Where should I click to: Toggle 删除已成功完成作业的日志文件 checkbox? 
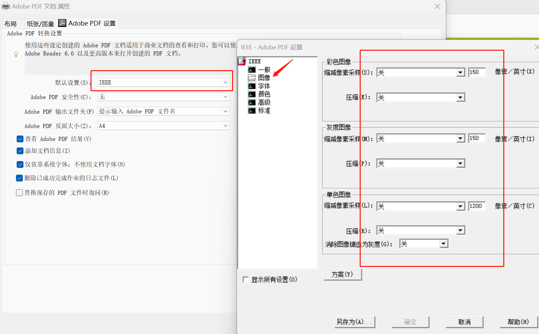tap(19, 178)
